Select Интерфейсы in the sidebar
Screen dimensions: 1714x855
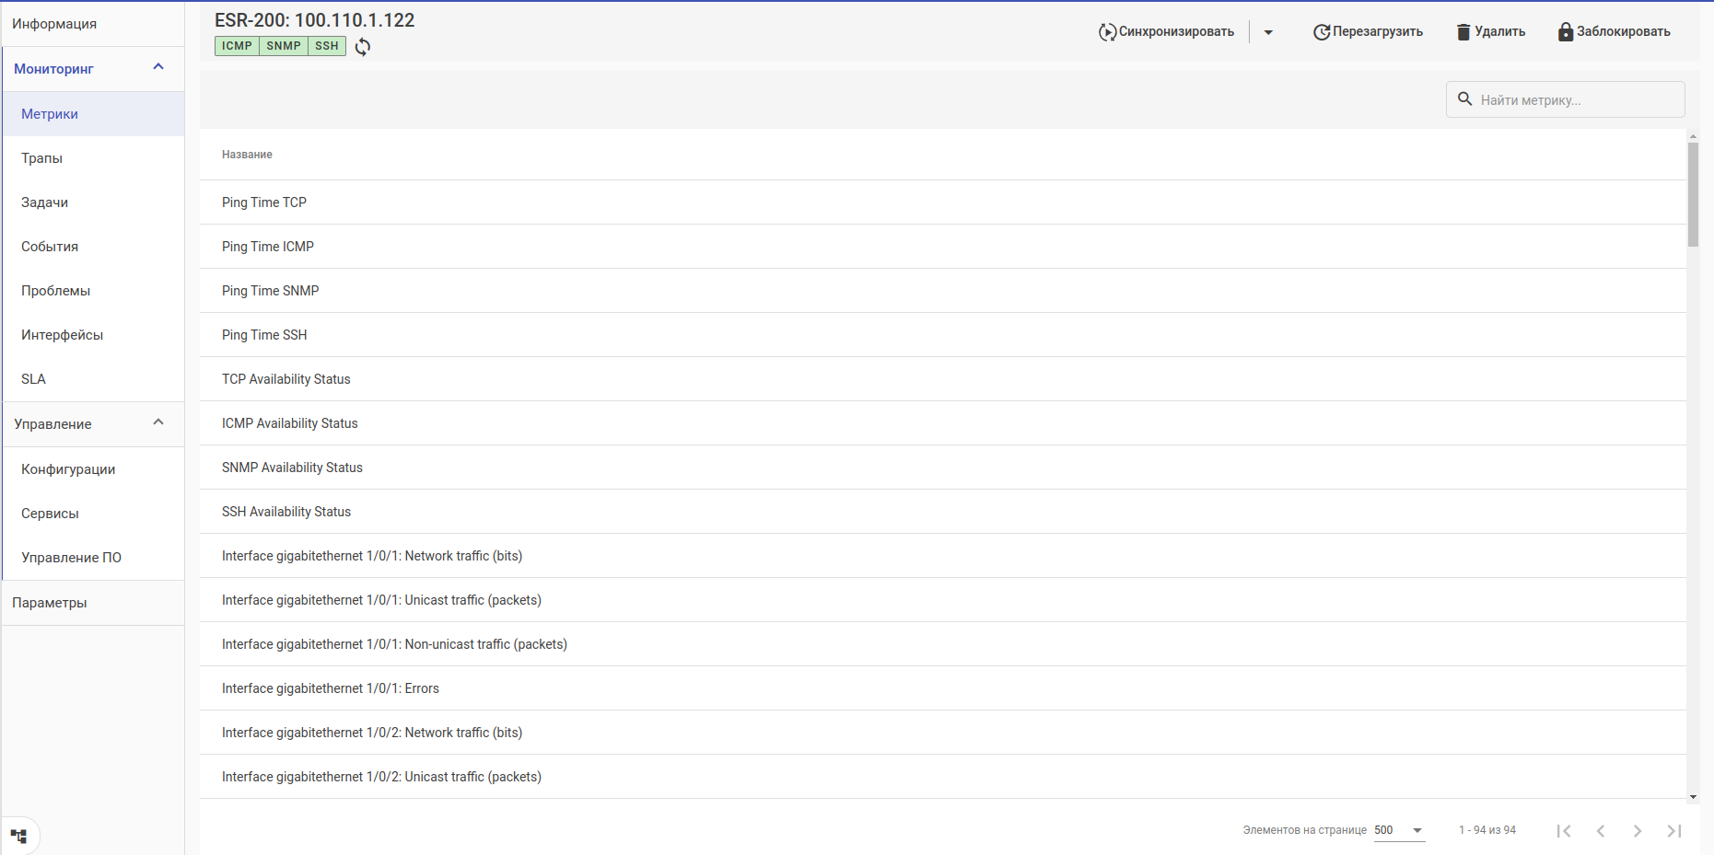click(63, 335)
